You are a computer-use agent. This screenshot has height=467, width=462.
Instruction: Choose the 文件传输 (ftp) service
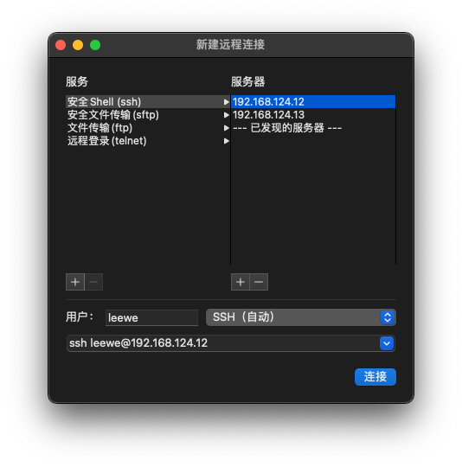coord(147,128)
